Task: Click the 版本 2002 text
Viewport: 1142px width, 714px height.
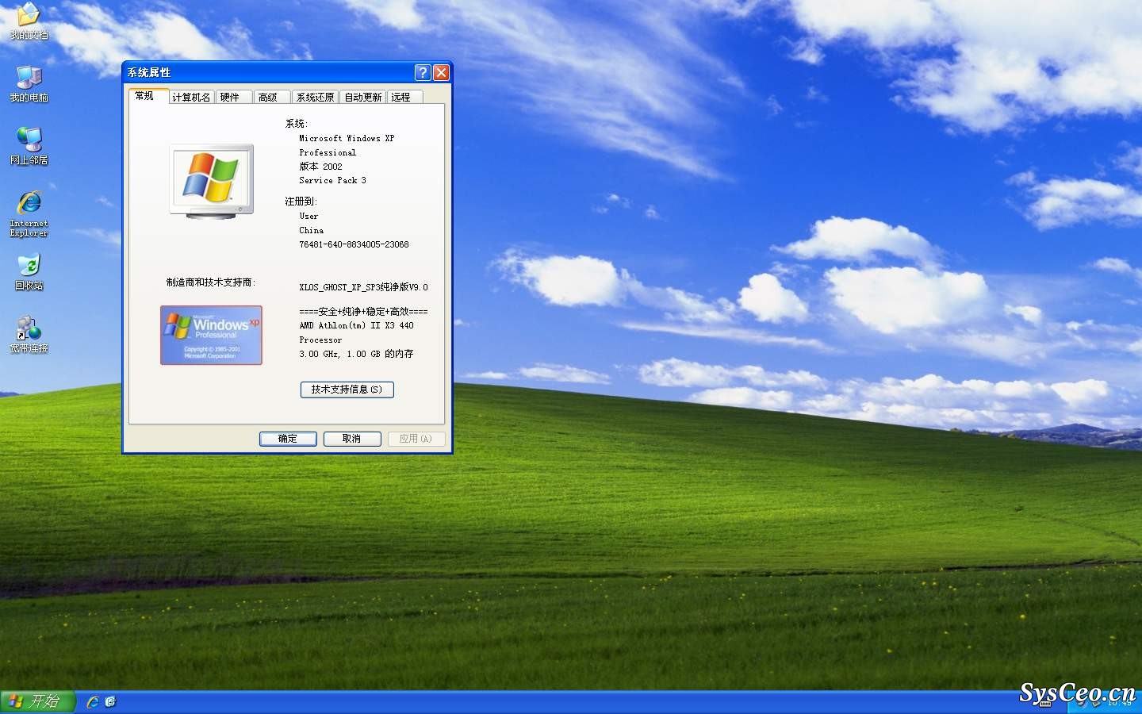Action: 320,167
